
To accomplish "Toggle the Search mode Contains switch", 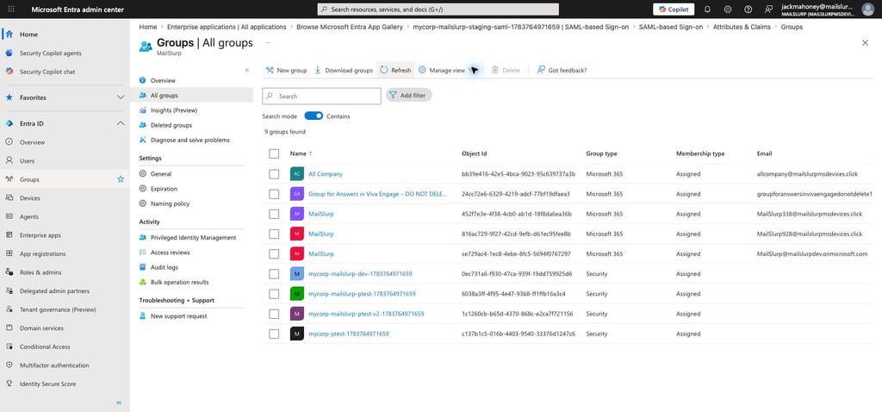I will (x=314, y=116).
